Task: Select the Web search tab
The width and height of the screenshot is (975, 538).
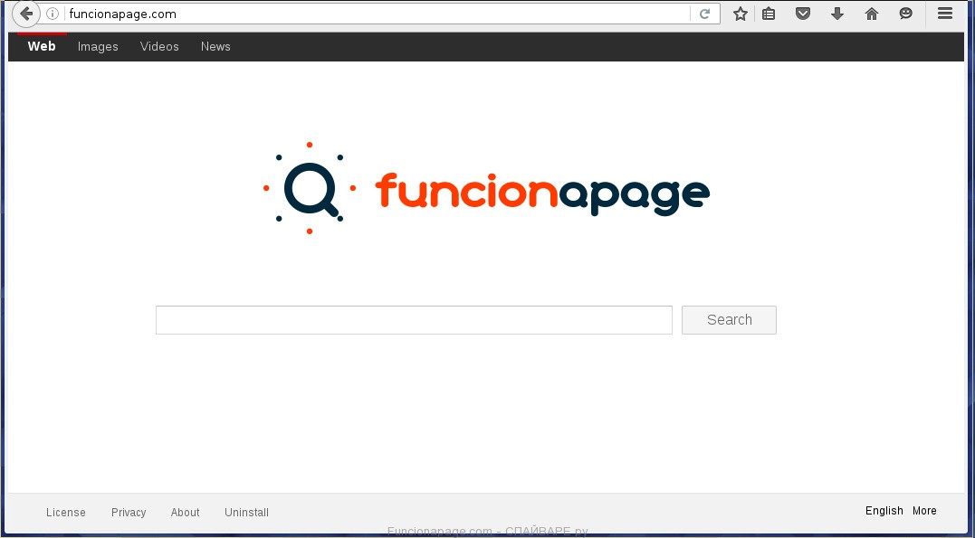Action: click(x=42, y=47)
